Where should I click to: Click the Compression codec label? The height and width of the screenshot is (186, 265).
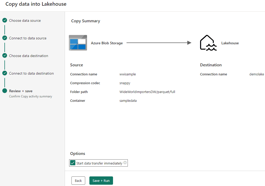(85, 83)
